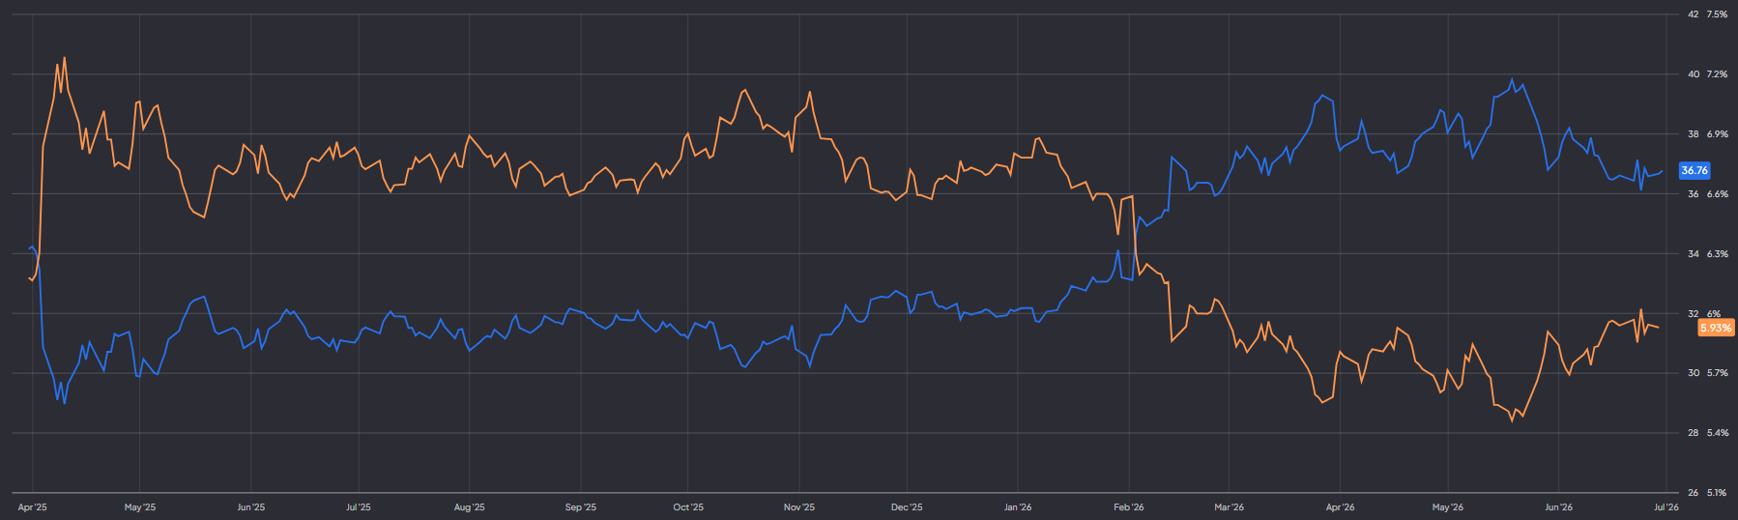Click the 26 price scale label

click(1693, 493)
